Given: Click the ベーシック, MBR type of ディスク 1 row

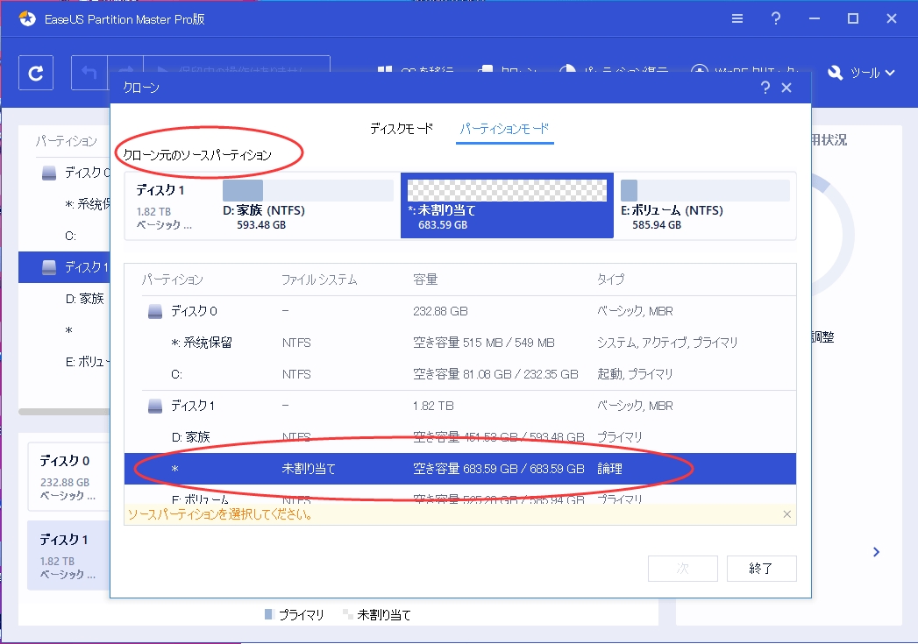Looking at the screenshot, I should click(635, 406).
